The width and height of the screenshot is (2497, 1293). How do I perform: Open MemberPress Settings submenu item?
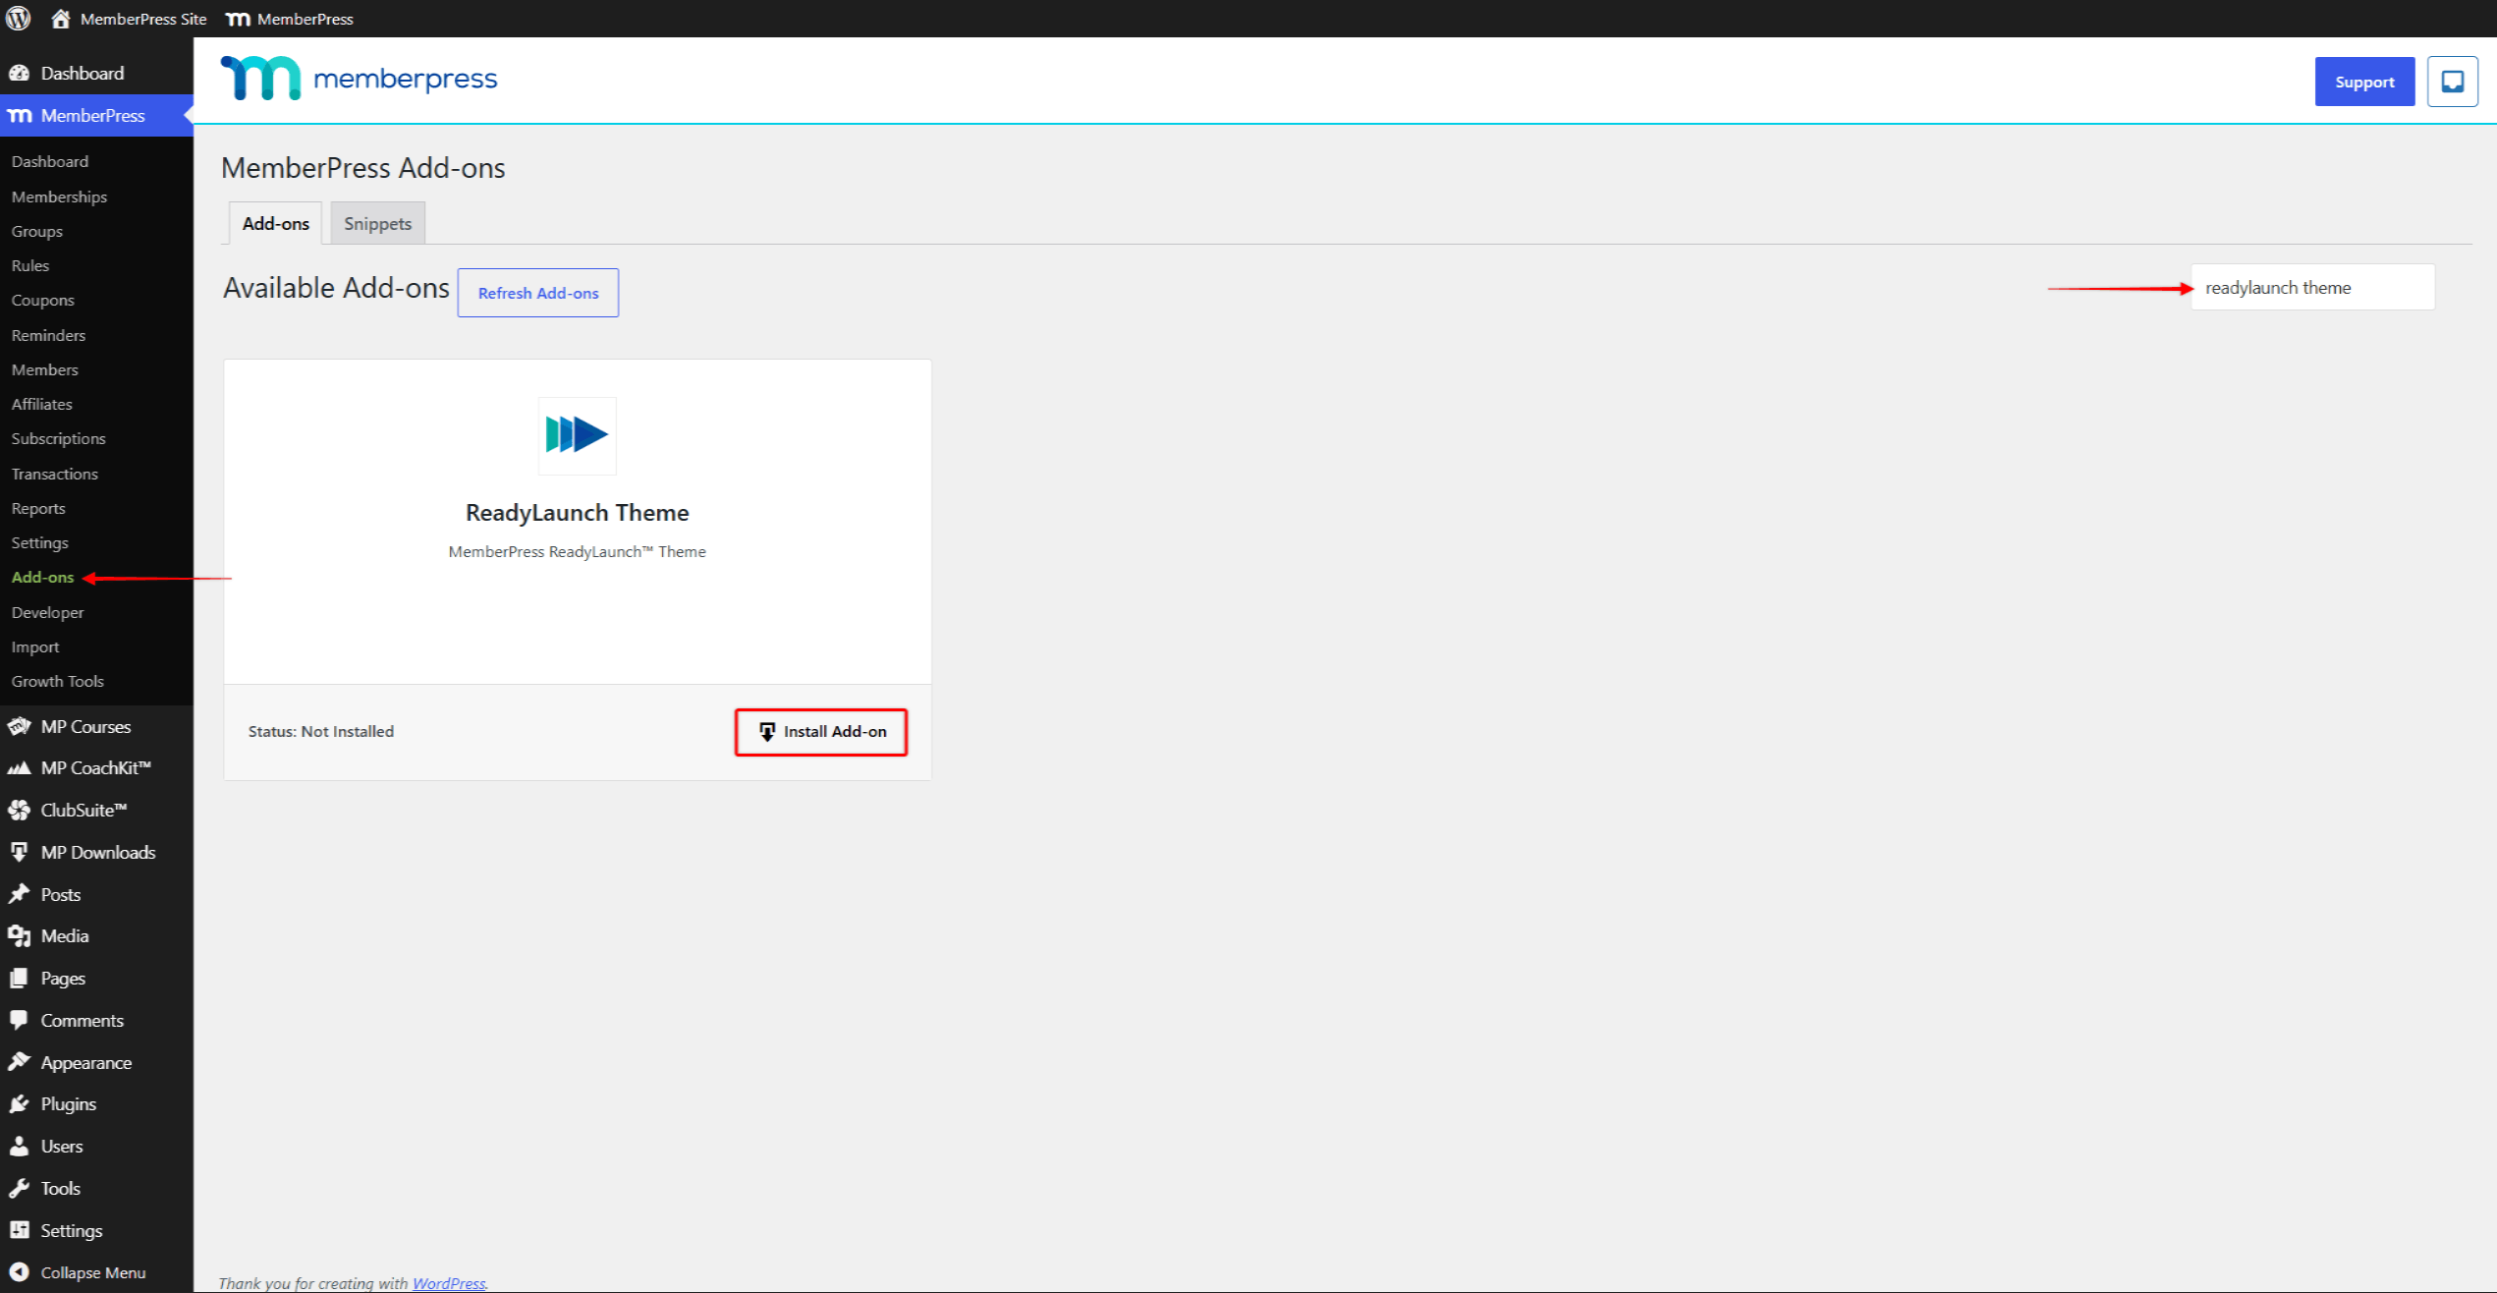point(39,542)
